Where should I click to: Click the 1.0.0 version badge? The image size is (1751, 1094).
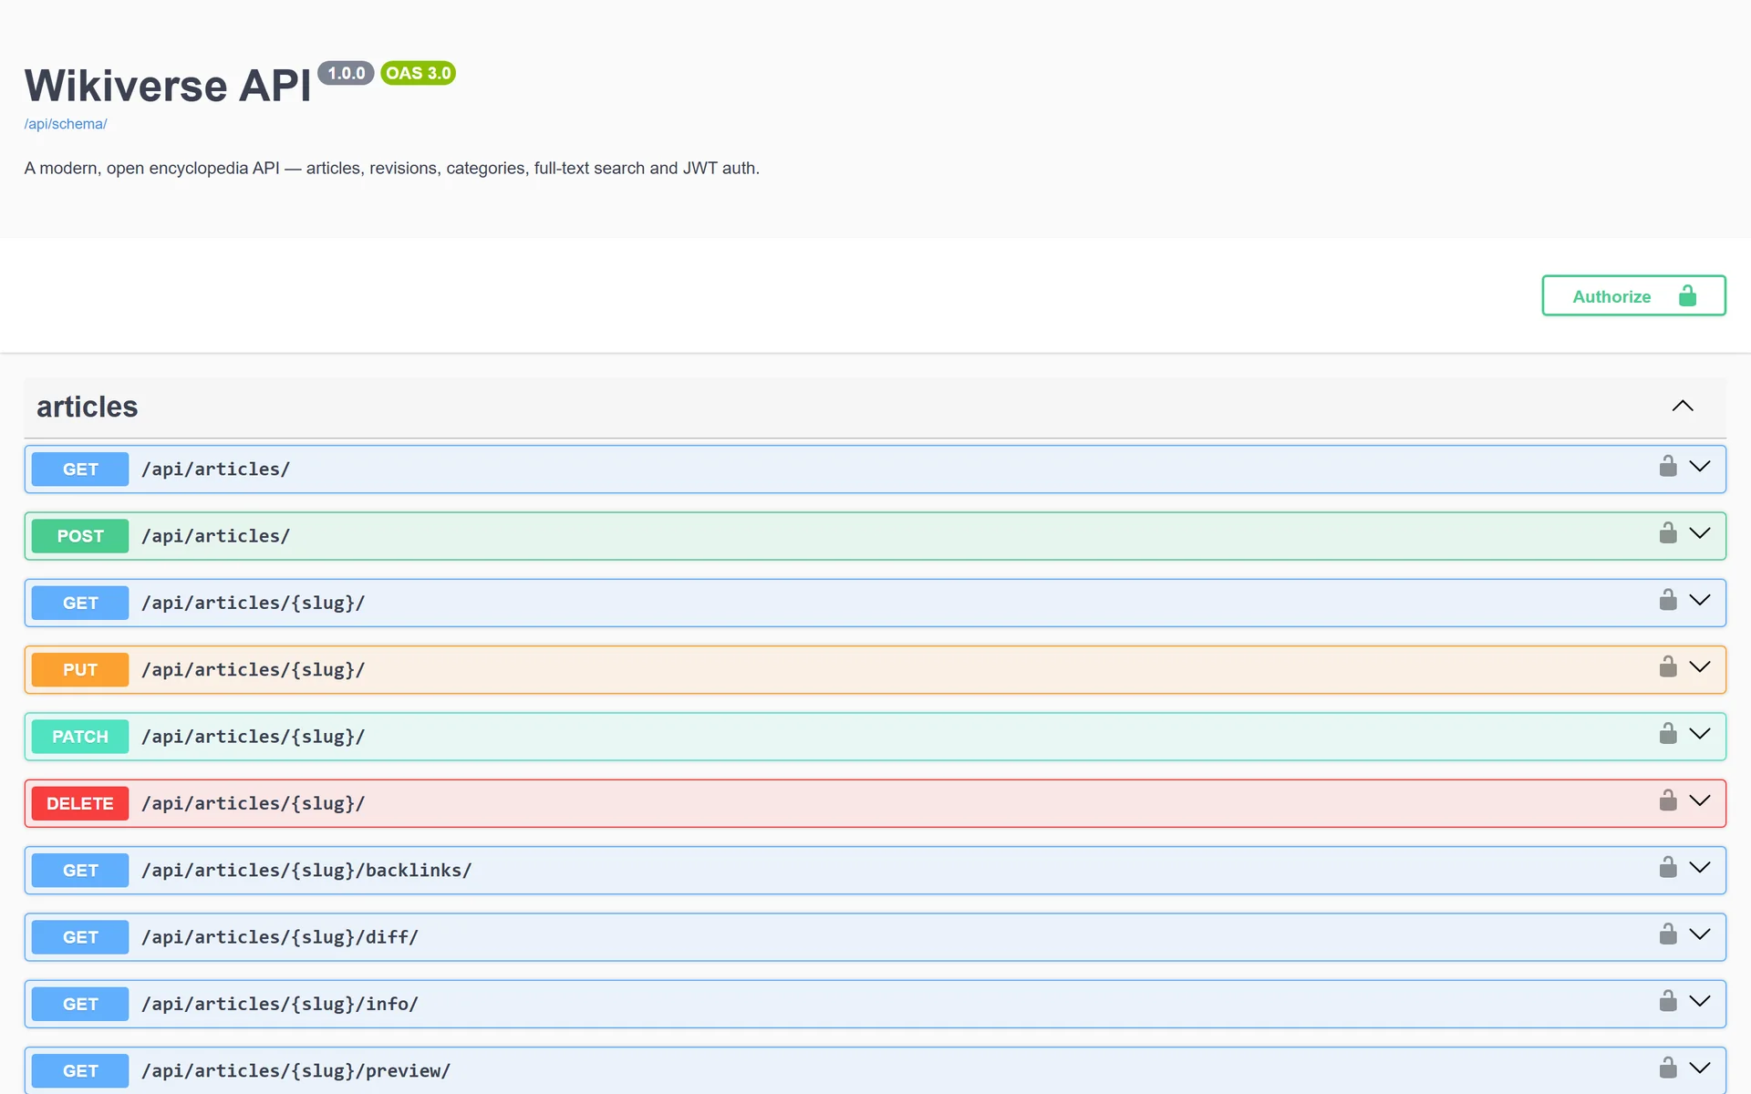click(346, 73)
